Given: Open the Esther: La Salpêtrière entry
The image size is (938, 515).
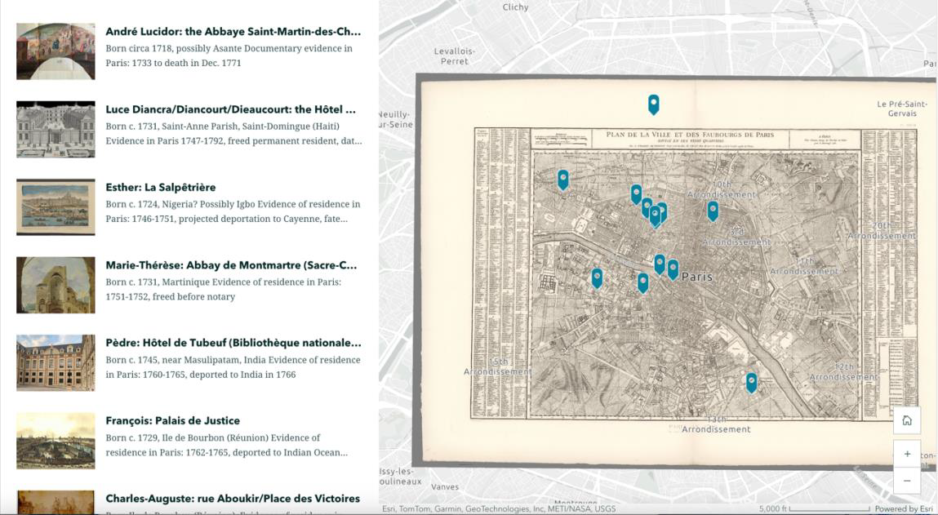Looking at the screenshot, I should tap(161, 187).
